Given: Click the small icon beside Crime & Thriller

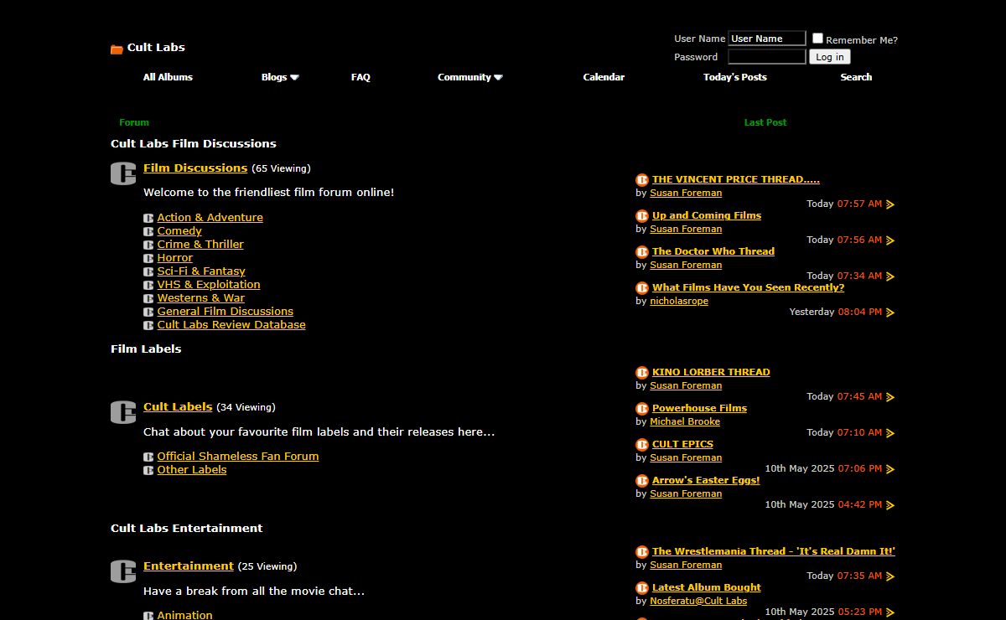Looking at the screenshot, I should tap(148, 245).
